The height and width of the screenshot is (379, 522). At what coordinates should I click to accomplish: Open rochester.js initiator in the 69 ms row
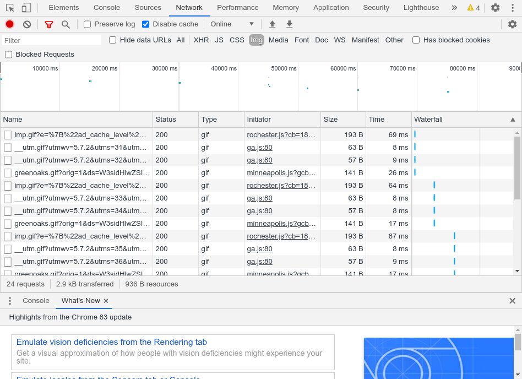281,135
